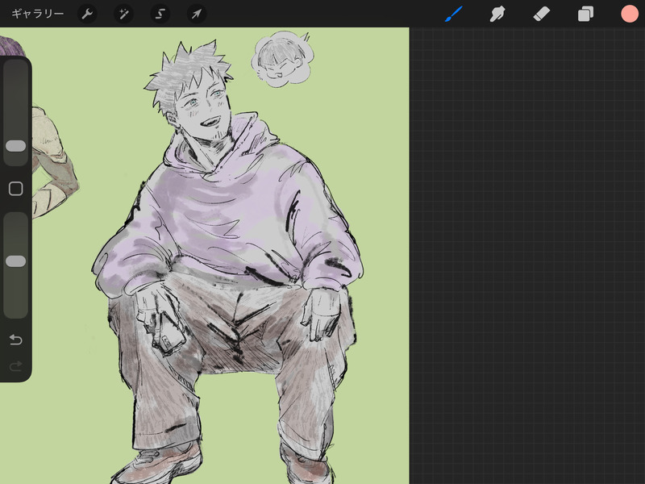645x484 pixels.
Task: Open the Actions wrench menu
Action: [x=87, y=14]
